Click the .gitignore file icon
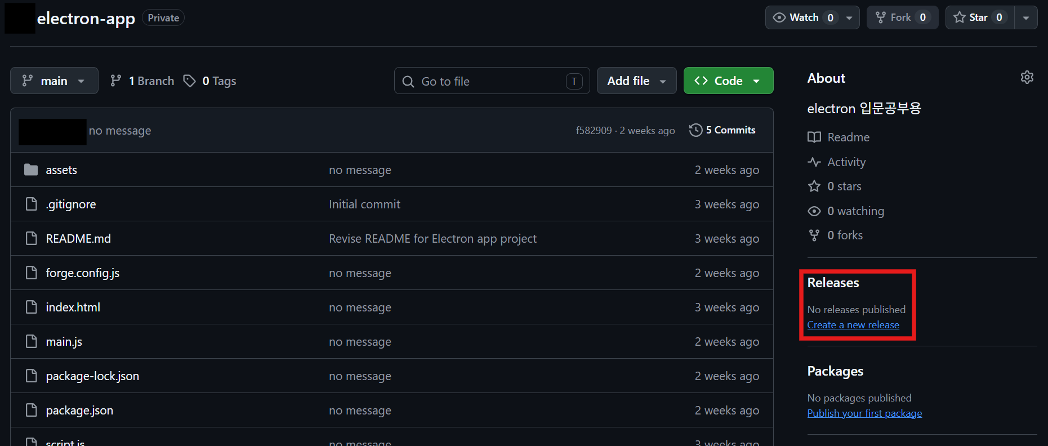 (32, 204)
